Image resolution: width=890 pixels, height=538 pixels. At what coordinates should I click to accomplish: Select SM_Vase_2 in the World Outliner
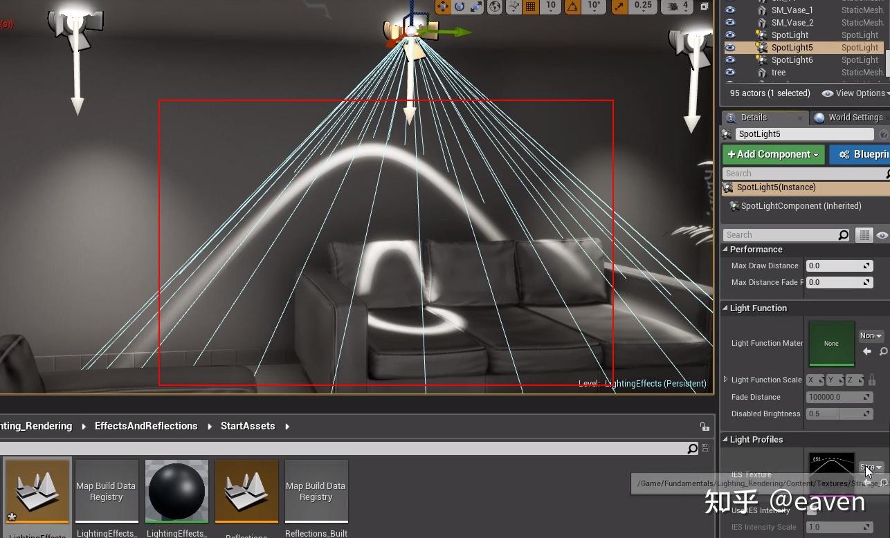click(x=792, y=23)
